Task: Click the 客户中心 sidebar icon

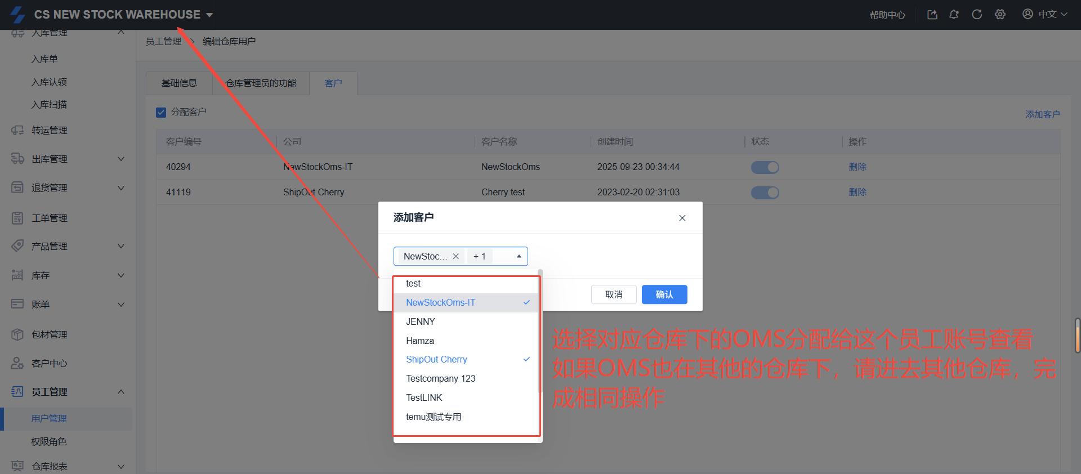Action: [x=17, y=363]
